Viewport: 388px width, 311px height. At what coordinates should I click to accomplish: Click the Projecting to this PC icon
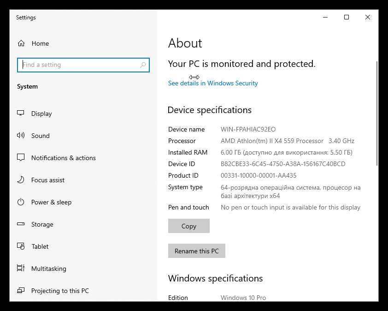(x=21, y=291)
